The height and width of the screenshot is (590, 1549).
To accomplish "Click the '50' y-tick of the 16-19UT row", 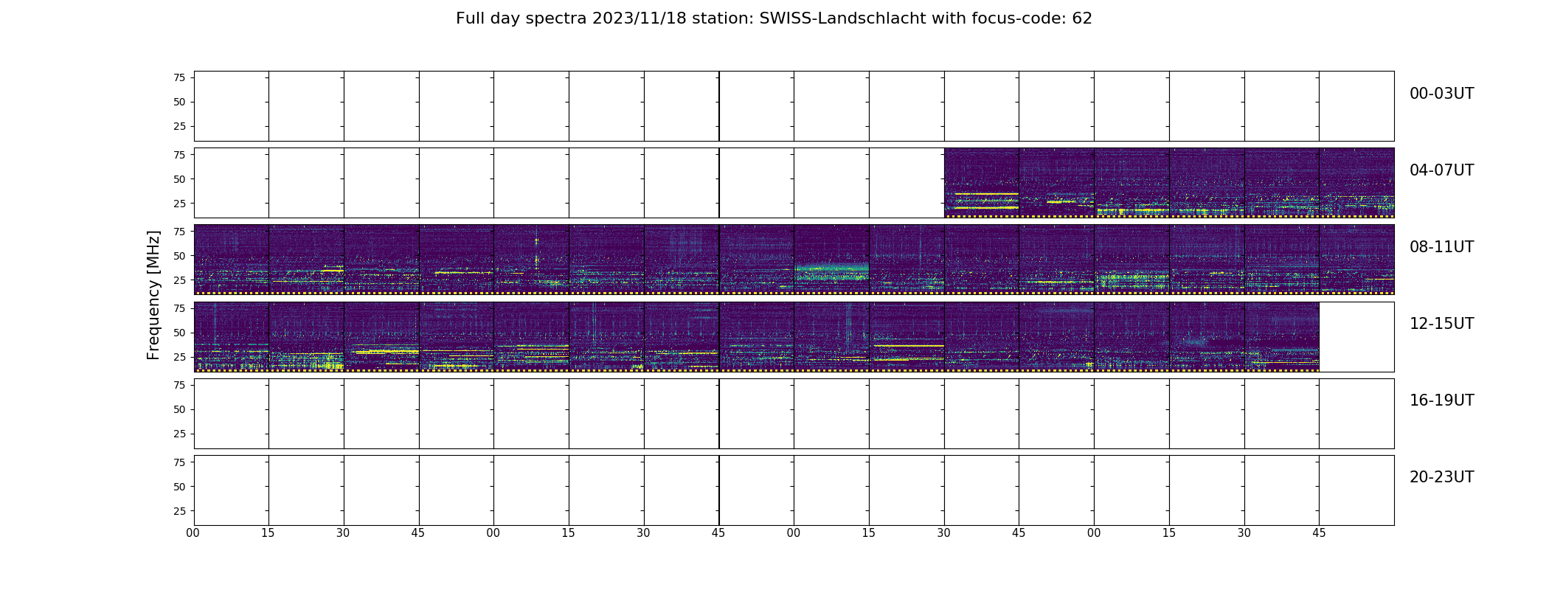I will 179,409.
